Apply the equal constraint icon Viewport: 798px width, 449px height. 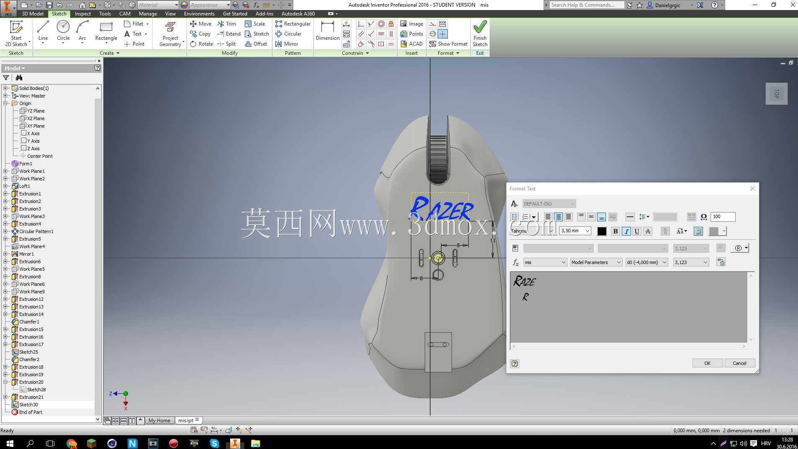(391, 44)
